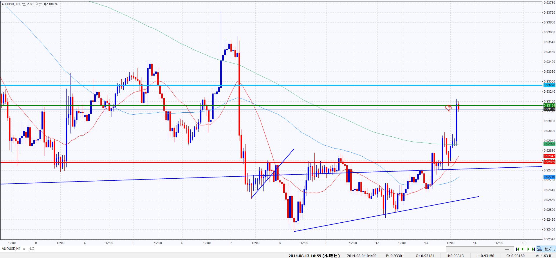
Task: Toggle the auto zoom button
Action: [550, 249]
